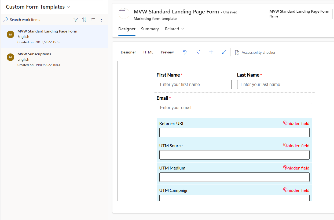This screenshot has height=220, width=334.
Task: Switch to the Summary tab
Action: tap(150, 29)
